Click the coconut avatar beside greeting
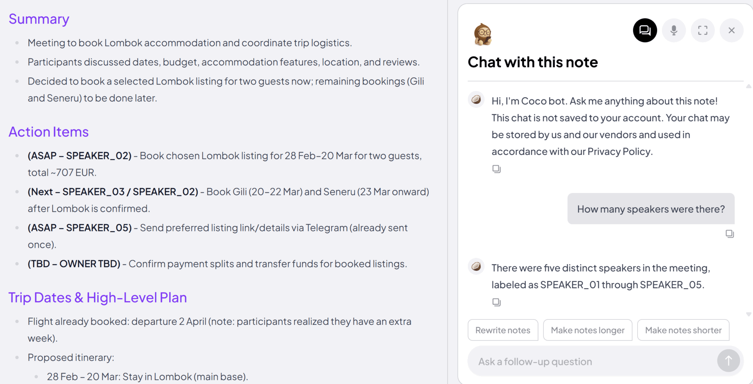Image resolution: width=753 pixels, height=384 pixels. tap(476, 99)
